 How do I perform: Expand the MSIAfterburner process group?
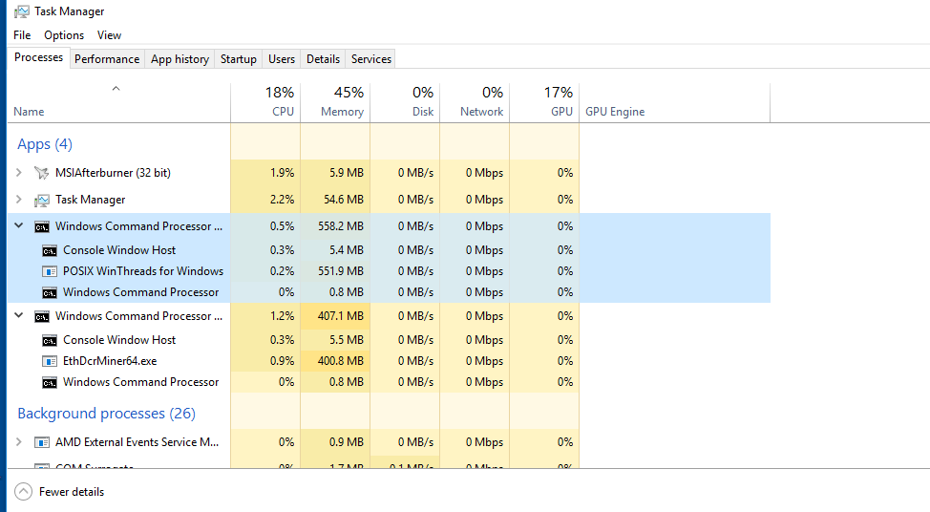click(x=19, y=172)
